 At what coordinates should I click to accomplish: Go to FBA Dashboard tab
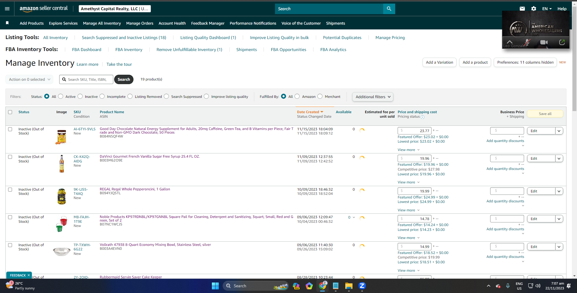[x=87, y=50]
